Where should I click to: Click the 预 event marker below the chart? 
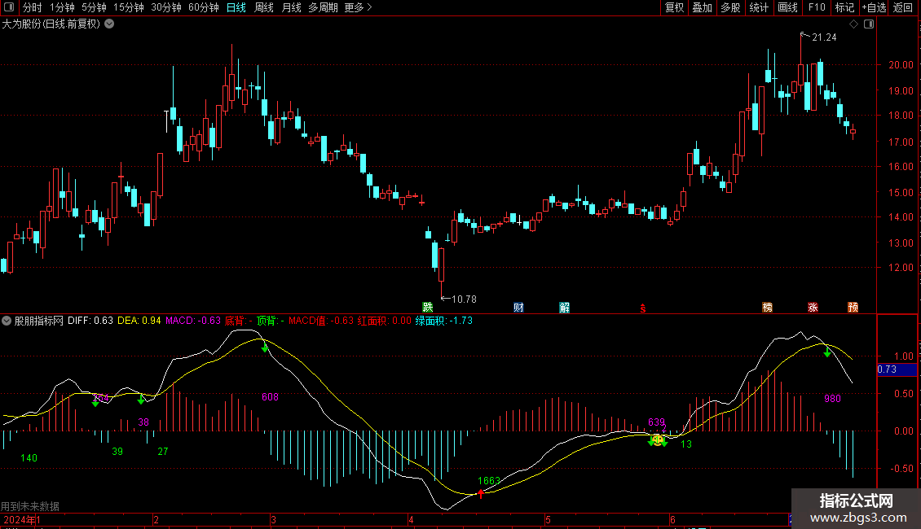pos(853,308)
